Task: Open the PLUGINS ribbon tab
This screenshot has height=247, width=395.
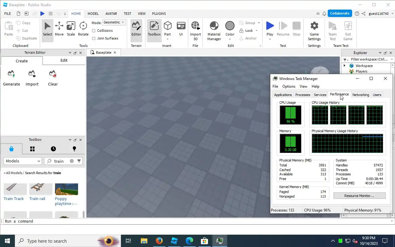Action: pos(159,14)
